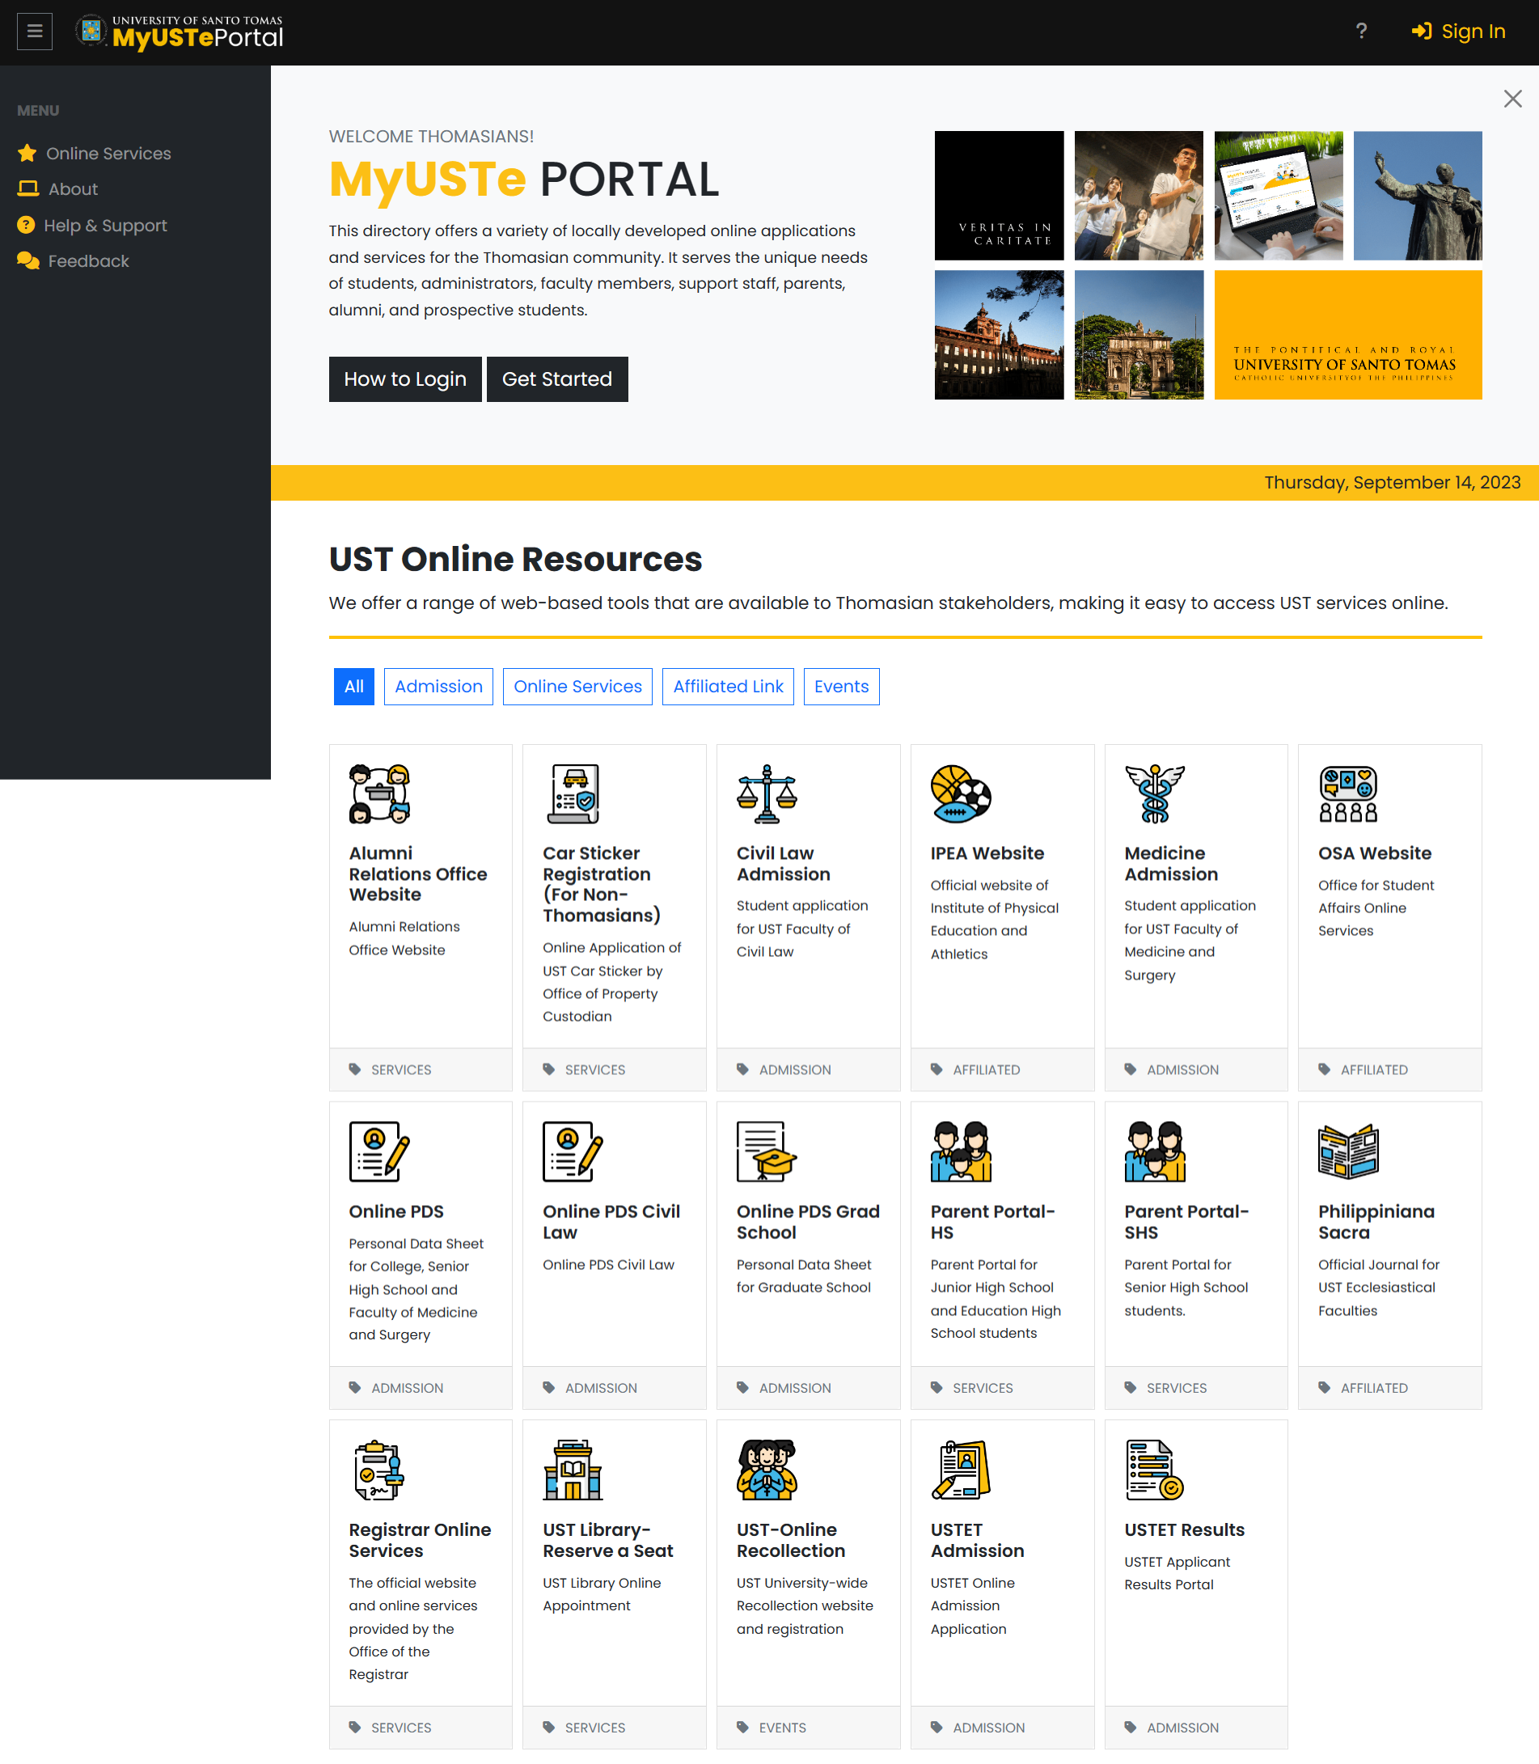
Task: Click the SERVICES tag under Parent Portal-HS
Action: (983, 1388)
